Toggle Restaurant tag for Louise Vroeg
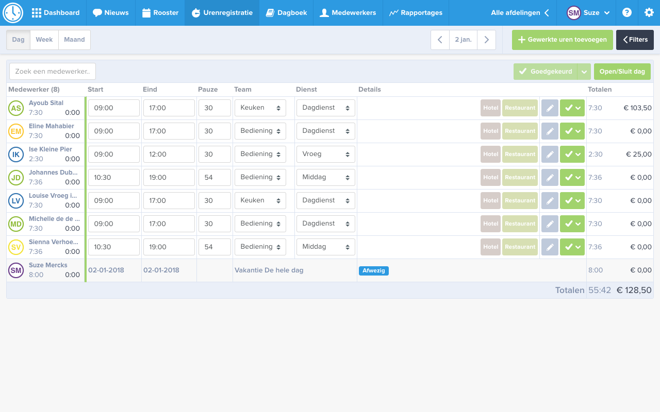The width and height of the screenshot is (660, 412). click(520, 201)
